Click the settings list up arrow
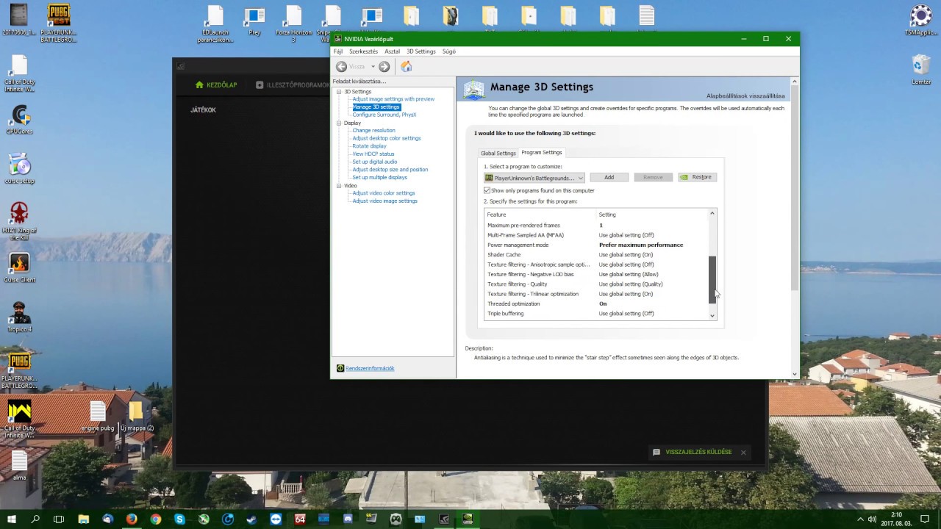This screenshot has height=529, width=941. 712,214
